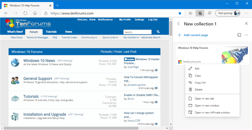
Task: Select Open in new window
Action: click(x=212, y=105)
